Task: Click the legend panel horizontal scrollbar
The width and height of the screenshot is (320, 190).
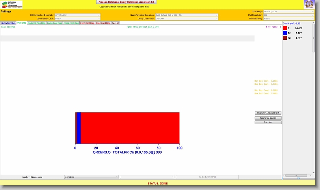Action: click(x=298, y=175)
